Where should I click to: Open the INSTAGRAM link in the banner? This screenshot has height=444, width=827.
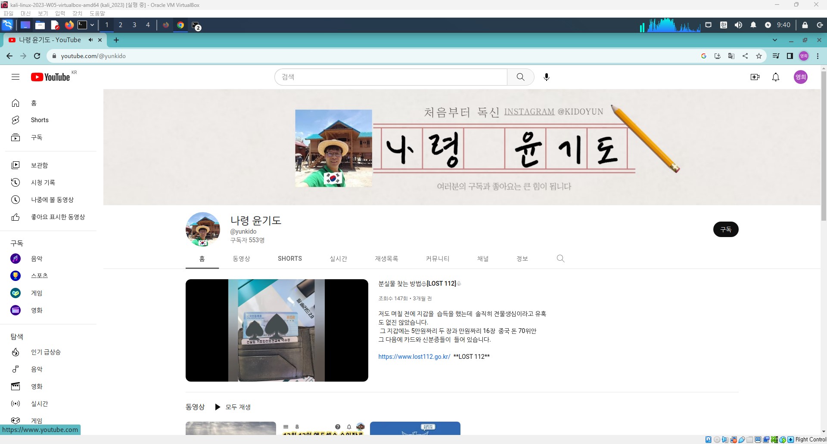coord(529,111)
